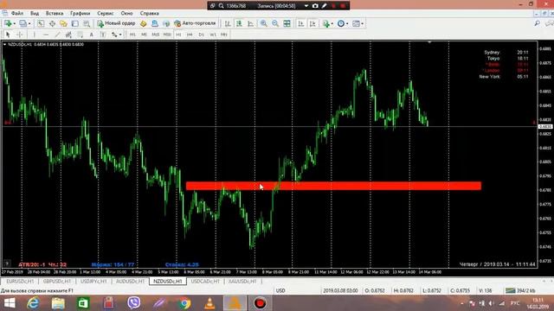Open the Окно menu
The width and height of the screenshot is (554, 311).
coord(126,14)
